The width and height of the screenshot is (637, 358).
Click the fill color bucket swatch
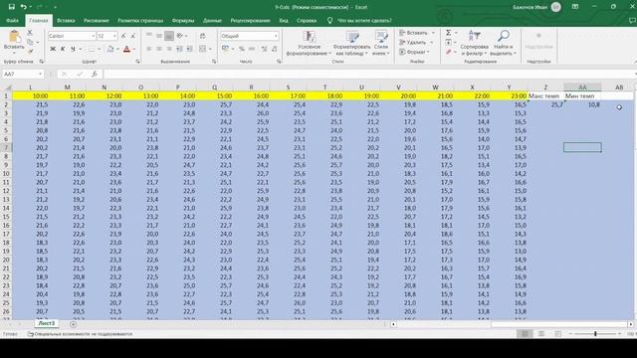pyautogui.click(x=110, y=49)
